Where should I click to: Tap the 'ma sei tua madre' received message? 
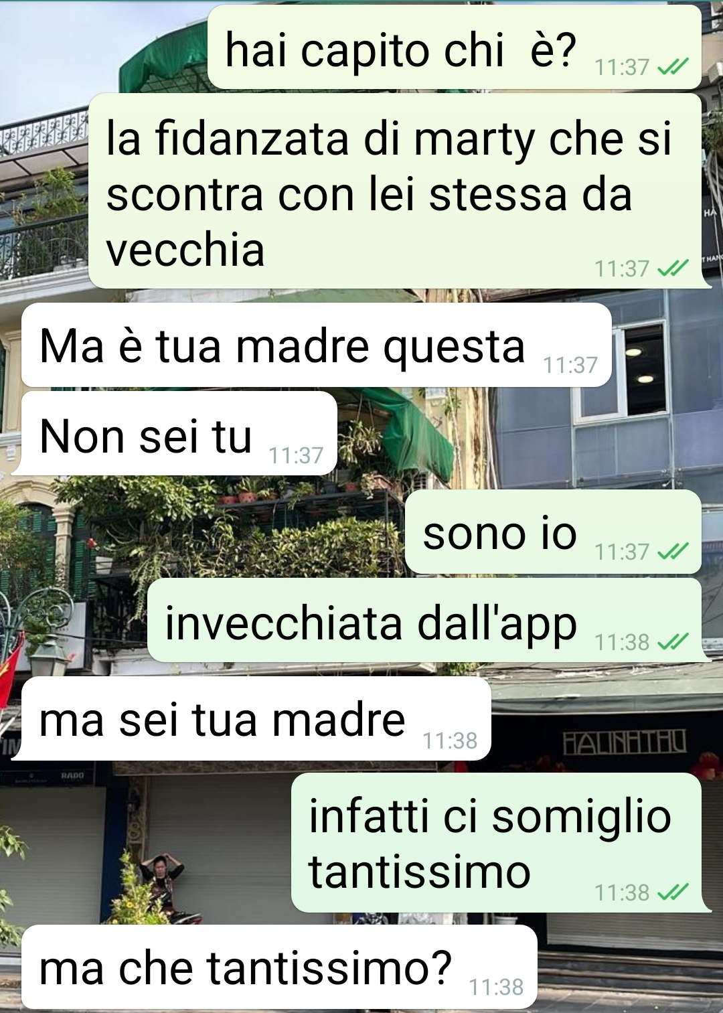(x=256, y=718)
